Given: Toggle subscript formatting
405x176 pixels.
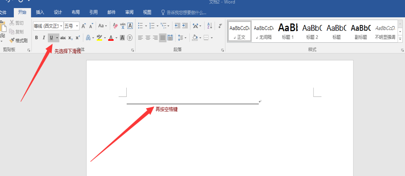Looking at the screenshot, I should click(71, 38).
